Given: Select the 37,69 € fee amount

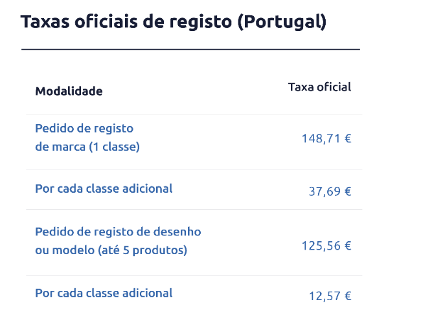Looking at the screenshot, I should pos(329,191).
